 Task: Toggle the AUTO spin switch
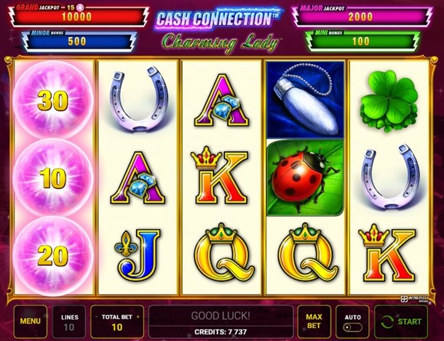tap(352, 327)
